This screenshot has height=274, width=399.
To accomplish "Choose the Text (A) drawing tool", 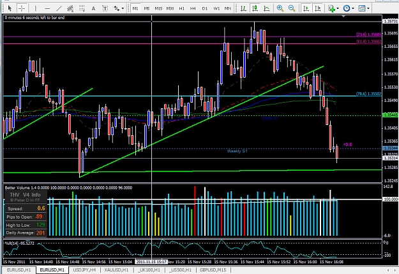I will click(93, 8).
